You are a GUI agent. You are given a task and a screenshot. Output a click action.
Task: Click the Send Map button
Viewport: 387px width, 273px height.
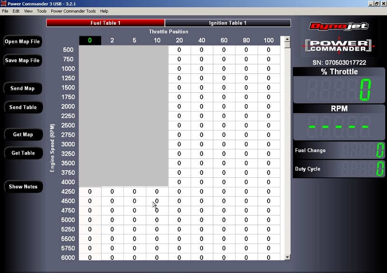point(22,88)
